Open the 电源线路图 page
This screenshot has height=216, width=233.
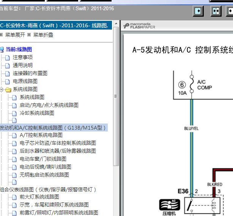point(25,81)
